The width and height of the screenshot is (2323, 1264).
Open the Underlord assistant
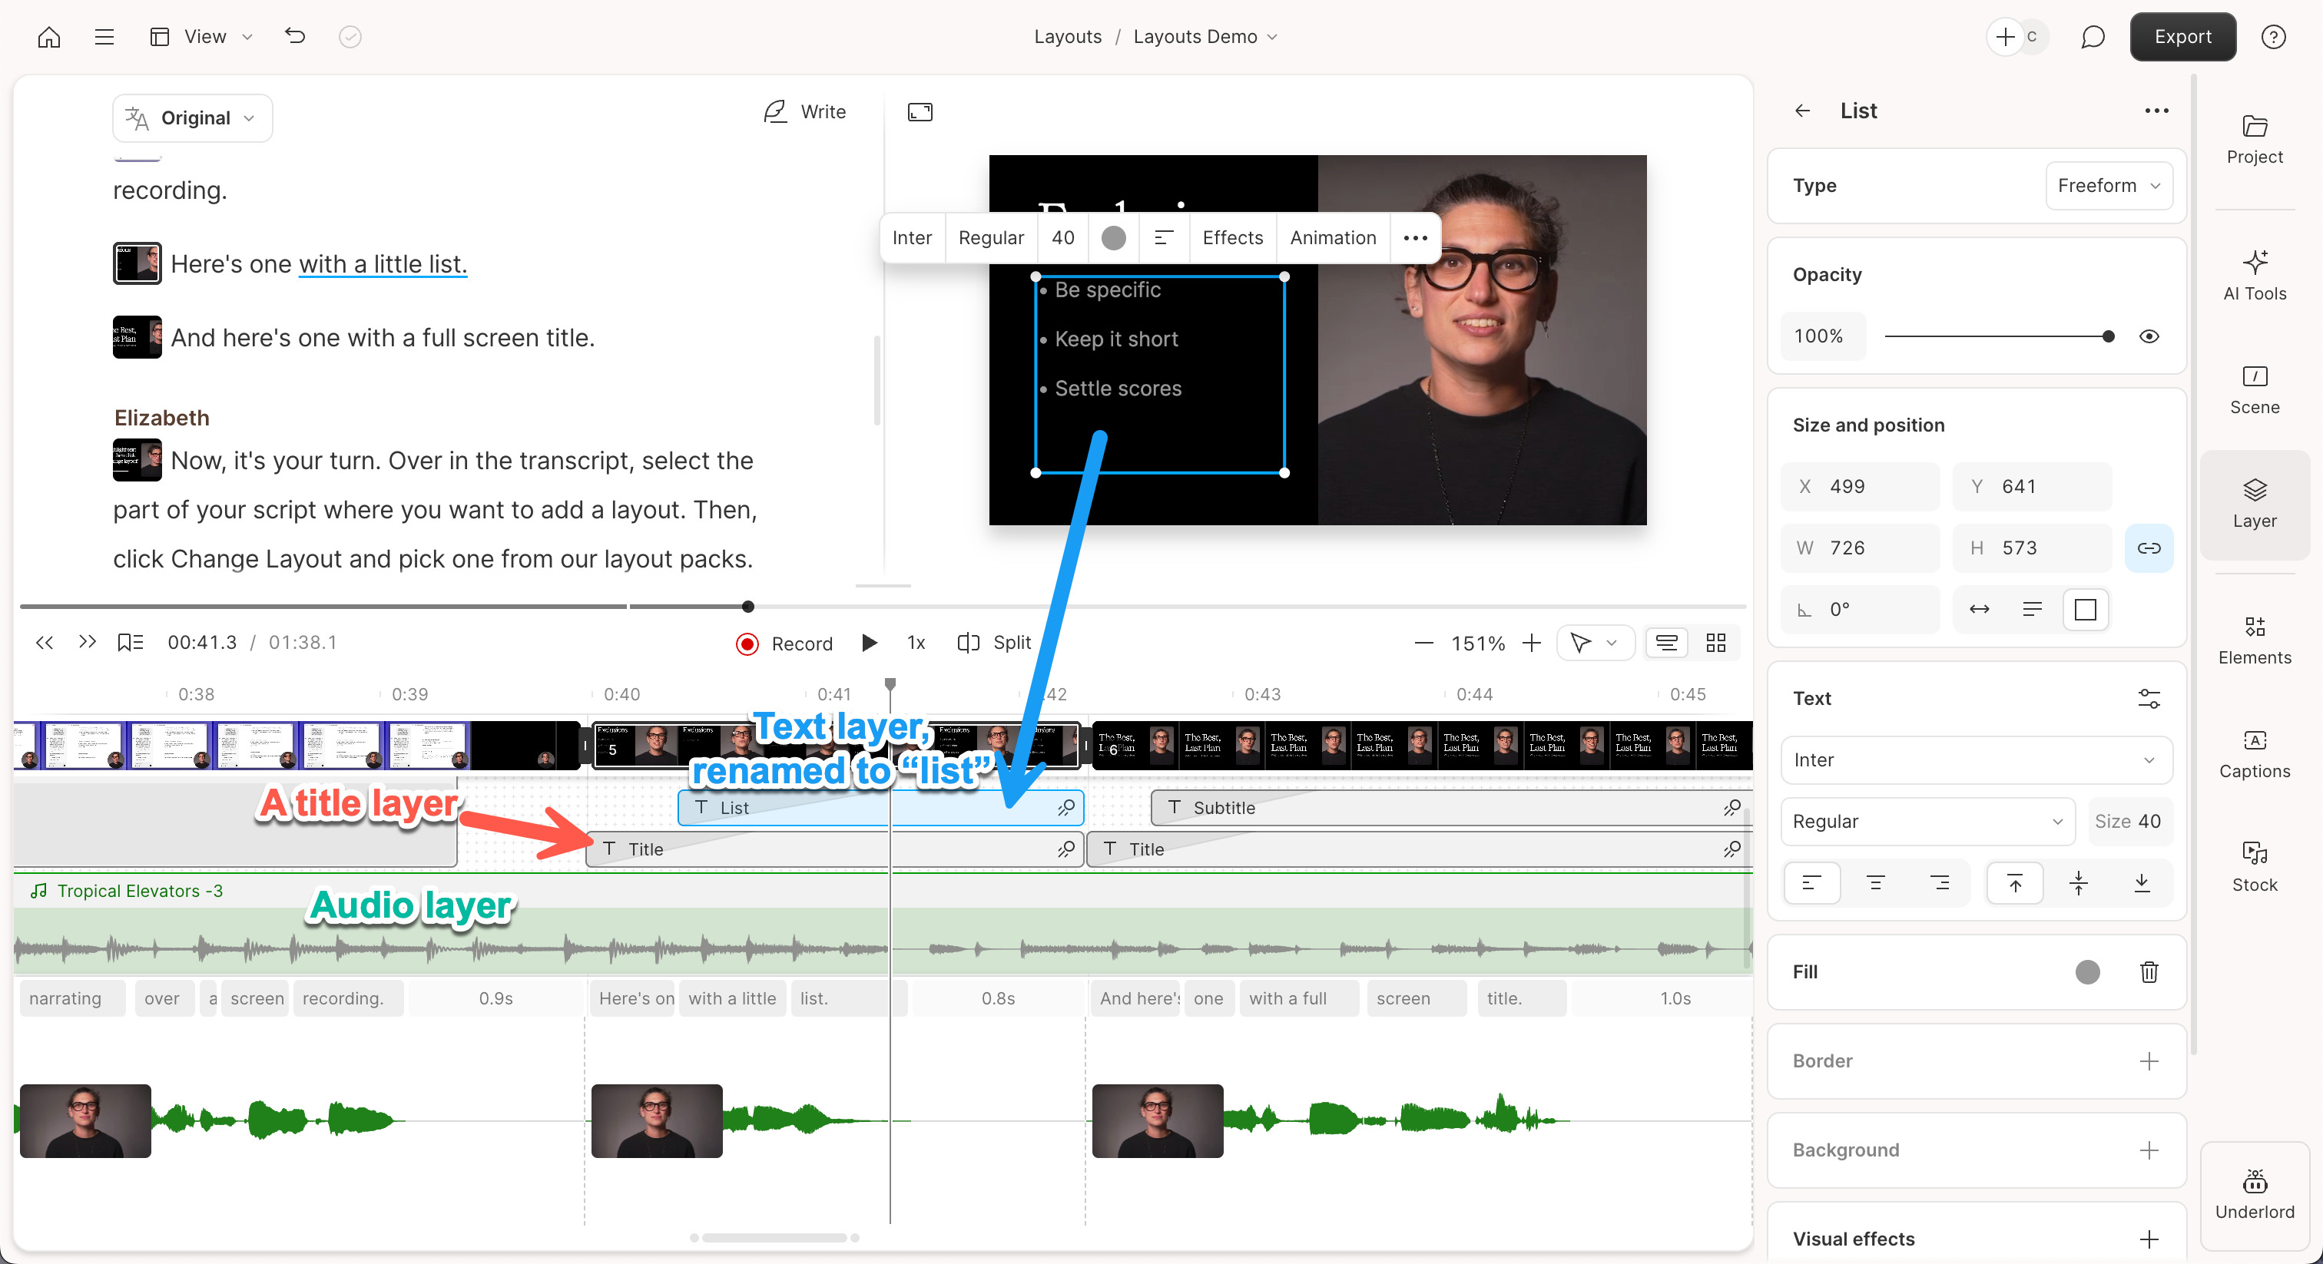point(2254,1193)
